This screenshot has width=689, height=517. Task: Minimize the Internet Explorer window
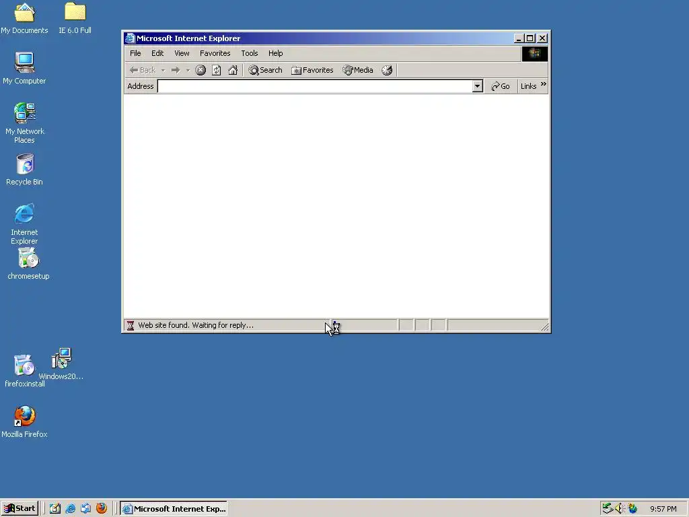pos(519,38)
